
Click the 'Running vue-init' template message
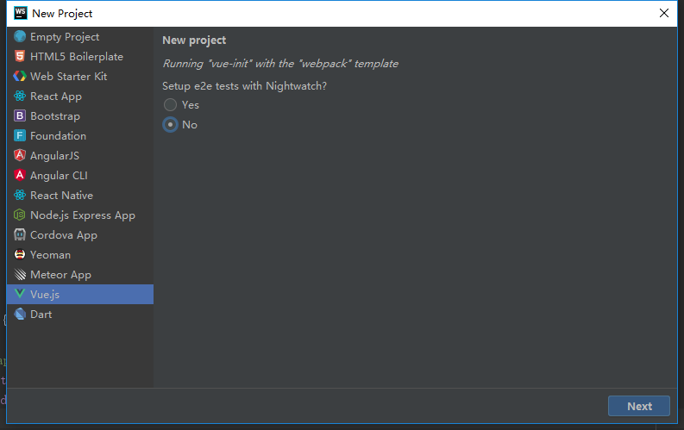(x=280, y=64)
